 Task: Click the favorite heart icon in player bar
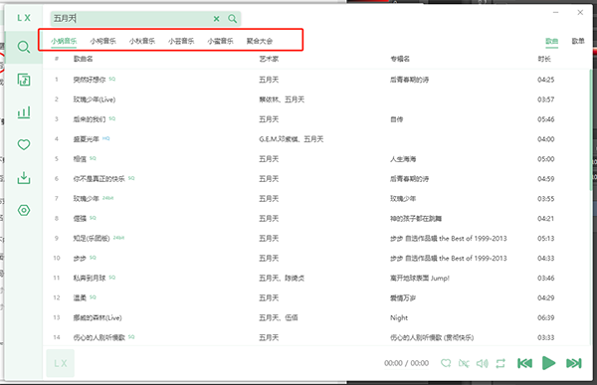(446, 363)
